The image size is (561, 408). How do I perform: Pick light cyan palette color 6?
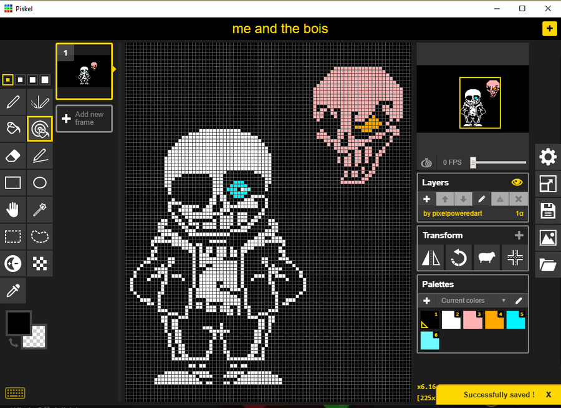pos(429,340)
